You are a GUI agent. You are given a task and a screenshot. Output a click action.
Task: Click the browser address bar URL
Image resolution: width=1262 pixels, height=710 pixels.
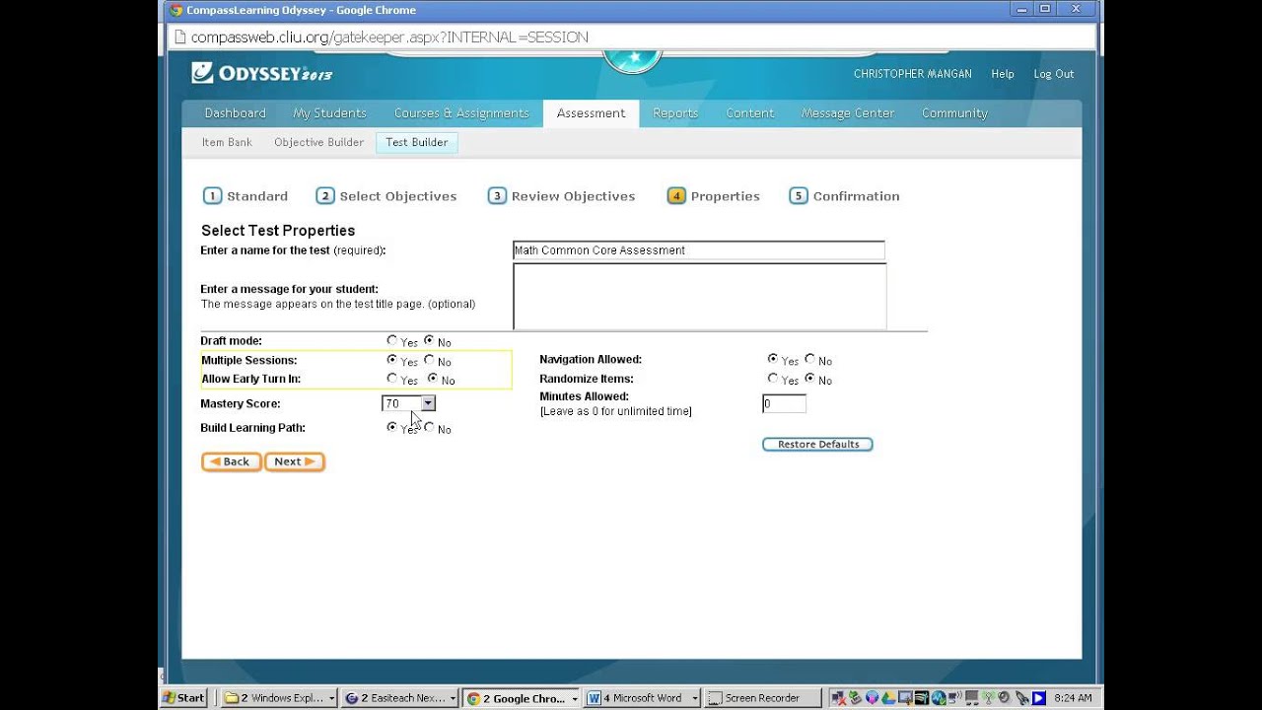389,37
